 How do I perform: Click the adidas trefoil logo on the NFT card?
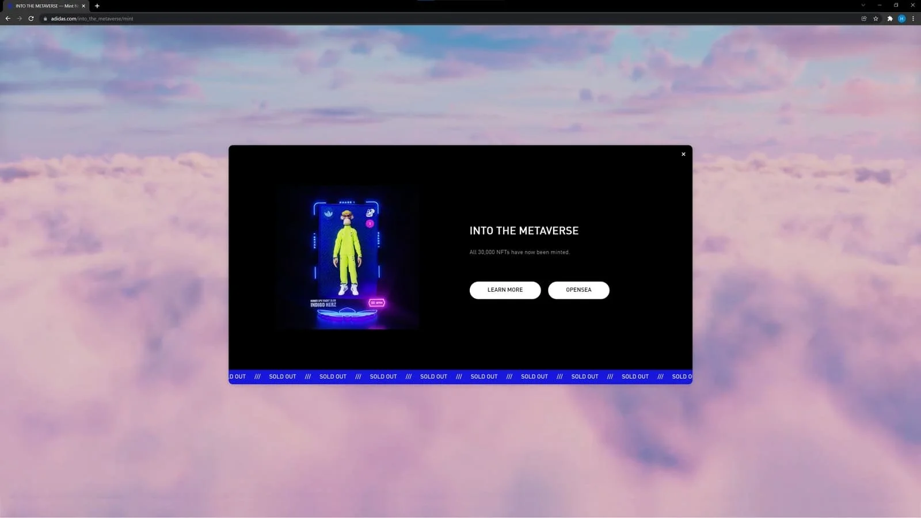(329, 214)
